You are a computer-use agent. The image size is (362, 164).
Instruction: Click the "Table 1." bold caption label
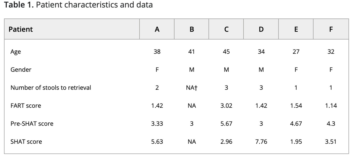[x=19, y=5]
